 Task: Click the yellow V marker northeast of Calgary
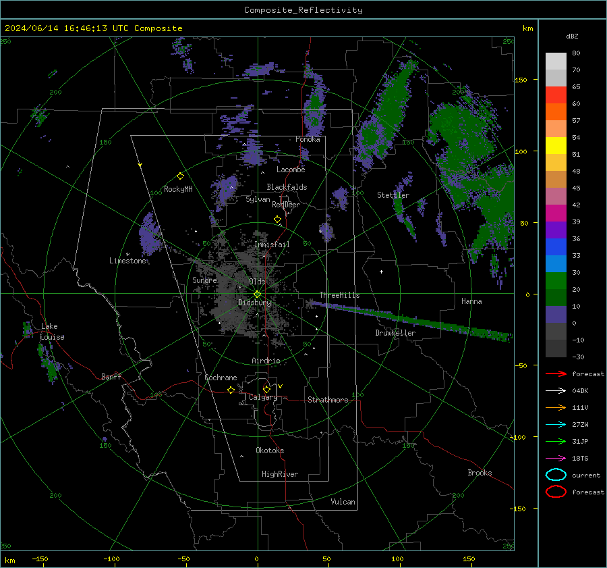pyautogui.click(x=281, y=386)
